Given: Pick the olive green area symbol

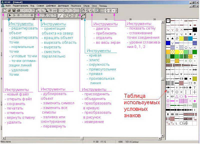Looking at the screenshot, I should coord(195,79).
